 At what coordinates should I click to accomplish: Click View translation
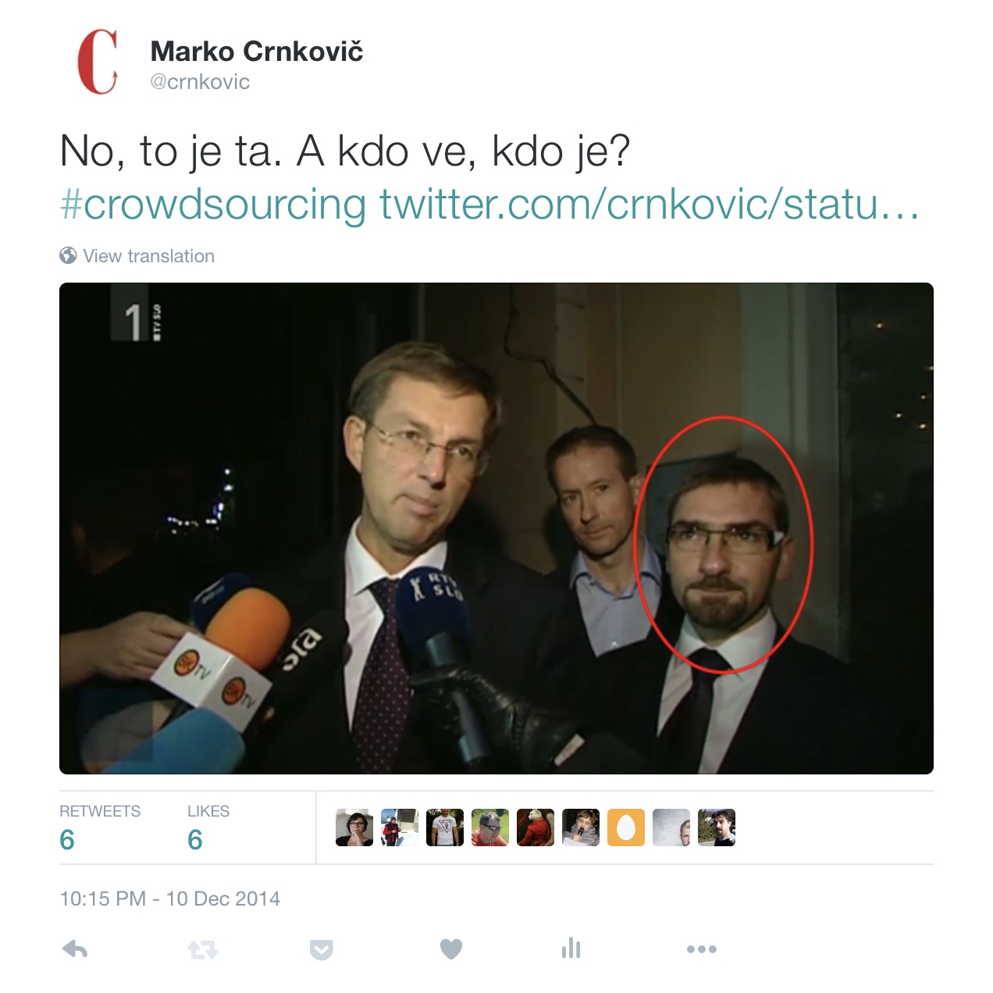[148, 256]
